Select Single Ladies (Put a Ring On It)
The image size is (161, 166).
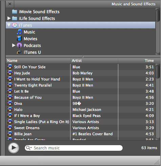42,122
